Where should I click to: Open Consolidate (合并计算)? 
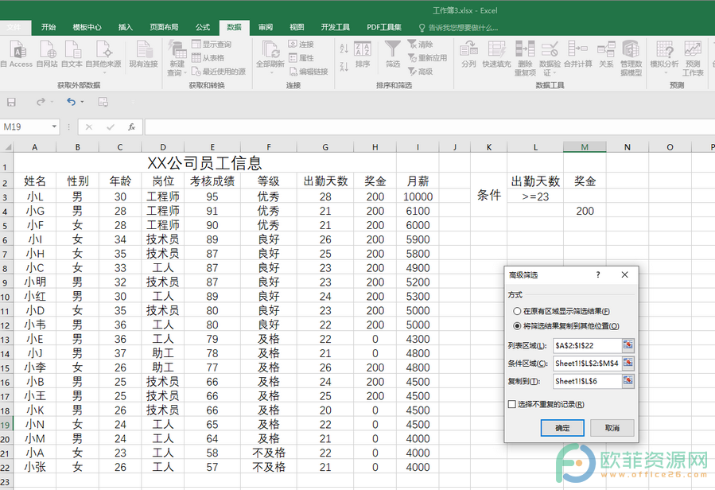[577, 54]
